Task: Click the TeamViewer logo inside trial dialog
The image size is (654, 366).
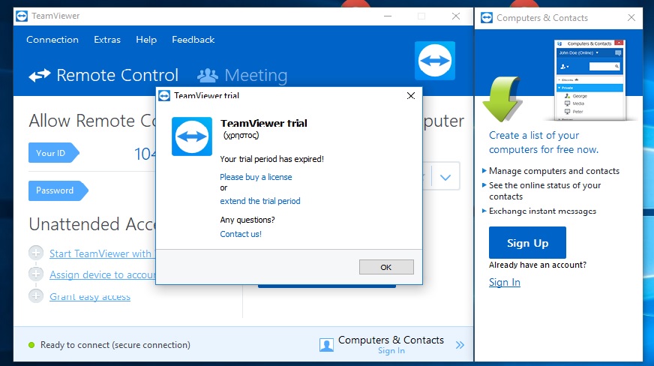Action: click(x=192, y=136)
